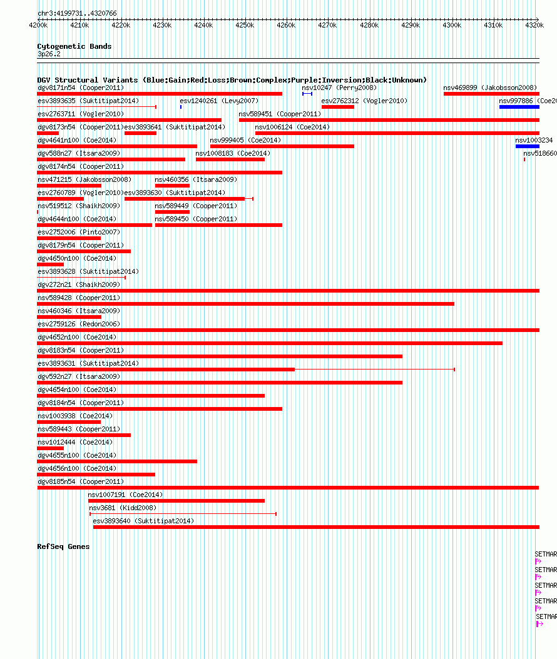Click nsv471215 (Jakobsson2008) label
This screenshot has width=557, height=659.
coord(84,179)
